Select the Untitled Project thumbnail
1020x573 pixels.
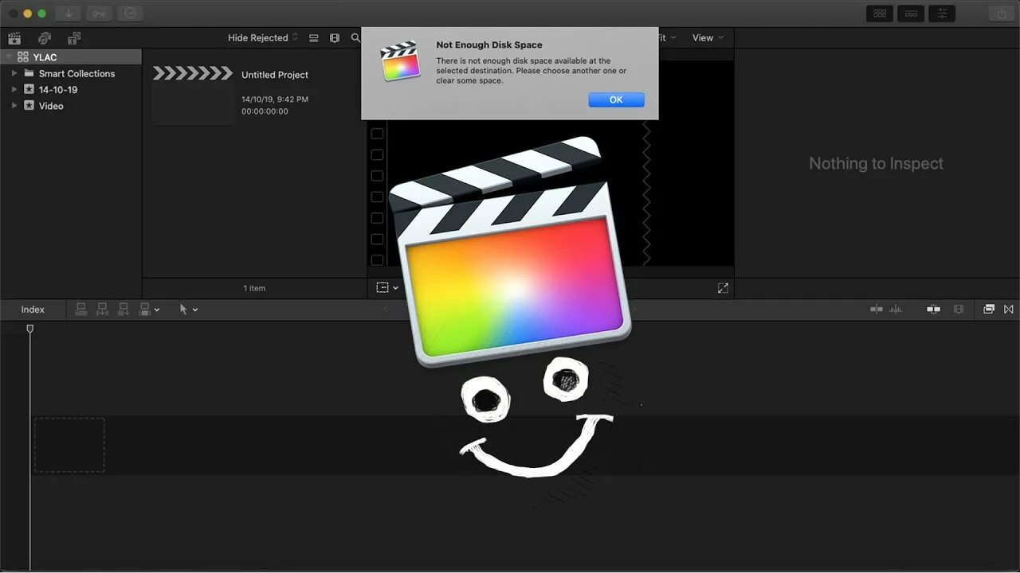(x=192, y=95)
